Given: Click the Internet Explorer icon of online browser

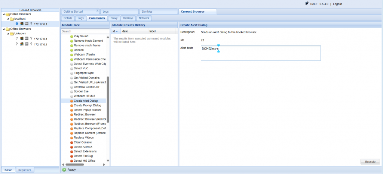Looking at the screenshot, I should point(17,23).
